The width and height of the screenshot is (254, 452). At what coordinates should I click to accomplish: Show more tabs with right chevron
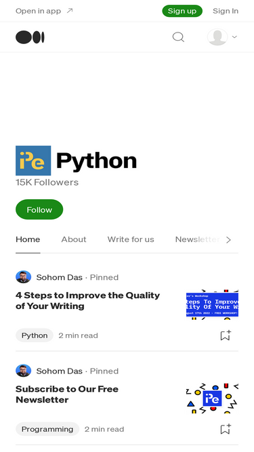click(228, 240)
